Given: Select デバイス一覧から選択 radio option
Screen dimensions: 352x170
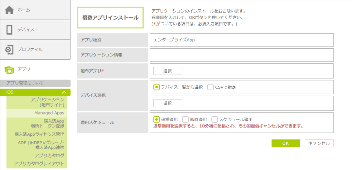Looking at the screenshot, I should click(x=156, y=87).
